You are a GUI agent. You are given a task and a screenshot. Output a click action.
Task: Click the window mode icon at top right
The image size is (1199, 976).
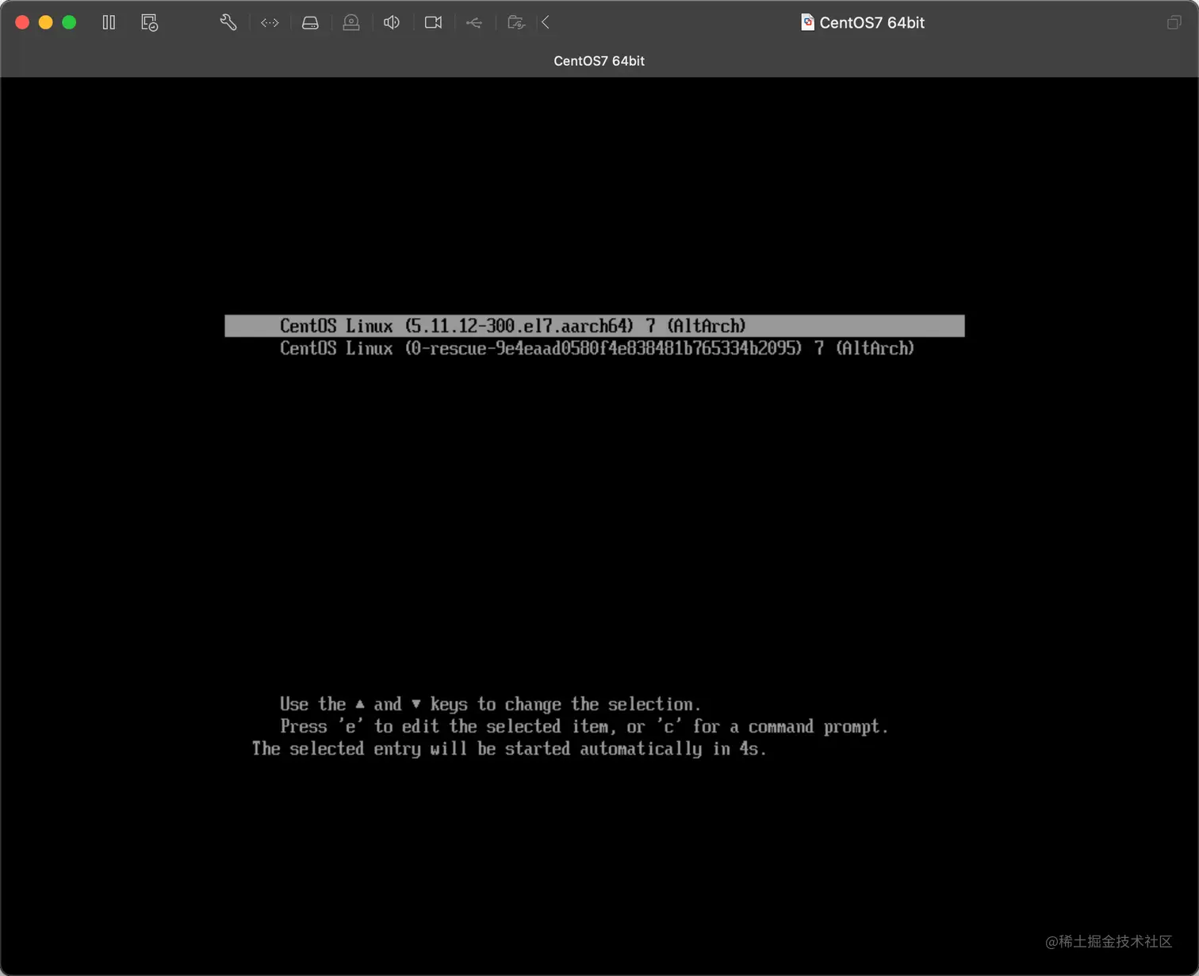point(1174,22)
